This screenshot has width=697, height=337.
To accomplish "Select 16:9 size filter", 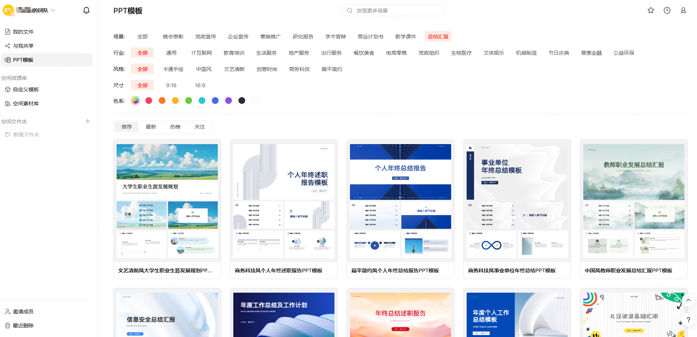I will pyautogui.click(x=200, y=85).
